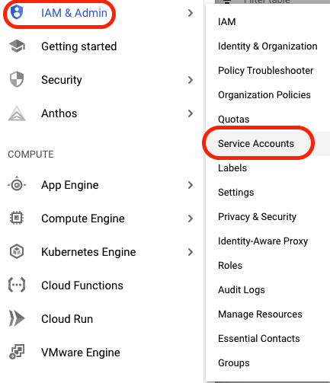Click the Cloud Functions brackets icon
The image size is (330, 383).
(x=17, y=285)
